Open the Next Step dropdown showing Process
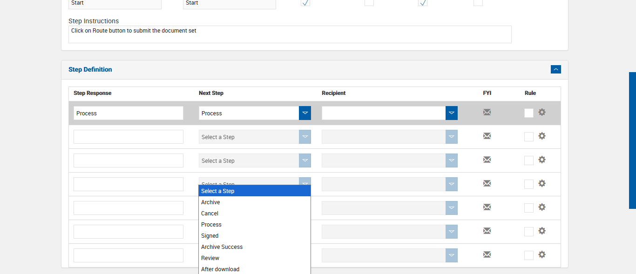The image size is (636, 274). 304,113
